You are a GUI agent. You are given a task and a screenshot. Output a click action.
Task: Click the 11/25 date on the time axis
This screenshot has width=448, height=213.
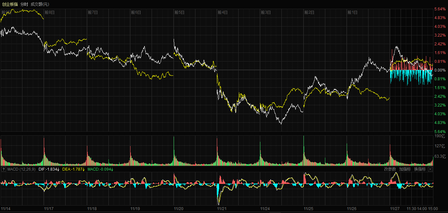click(x=308, y=209)
